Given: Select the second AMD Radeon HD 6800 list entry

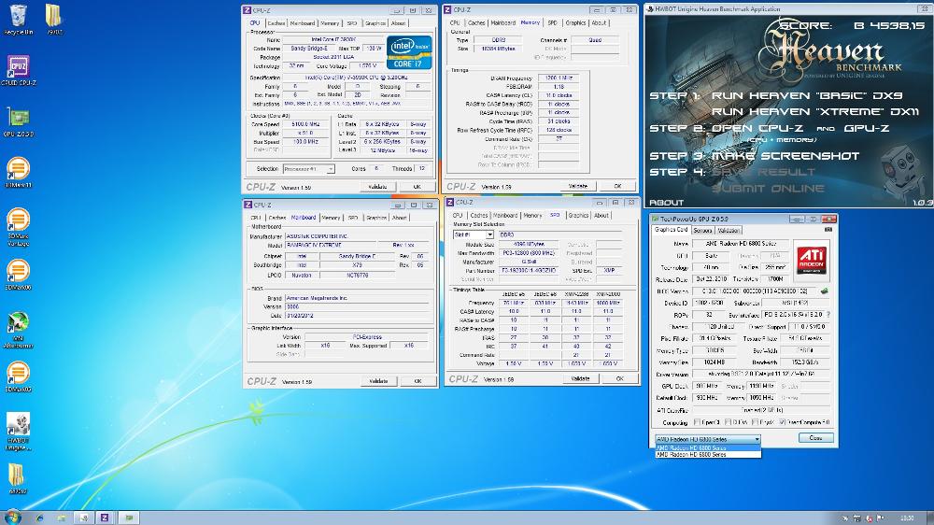Looking at the screenshot, I should 708,455.
